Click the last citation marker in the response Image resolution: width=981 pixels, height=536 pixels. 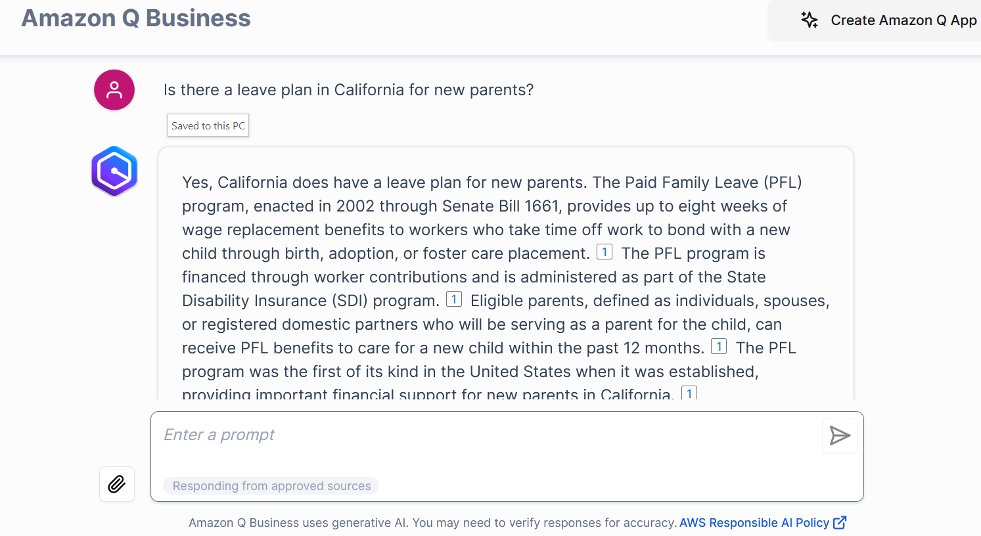689,393
